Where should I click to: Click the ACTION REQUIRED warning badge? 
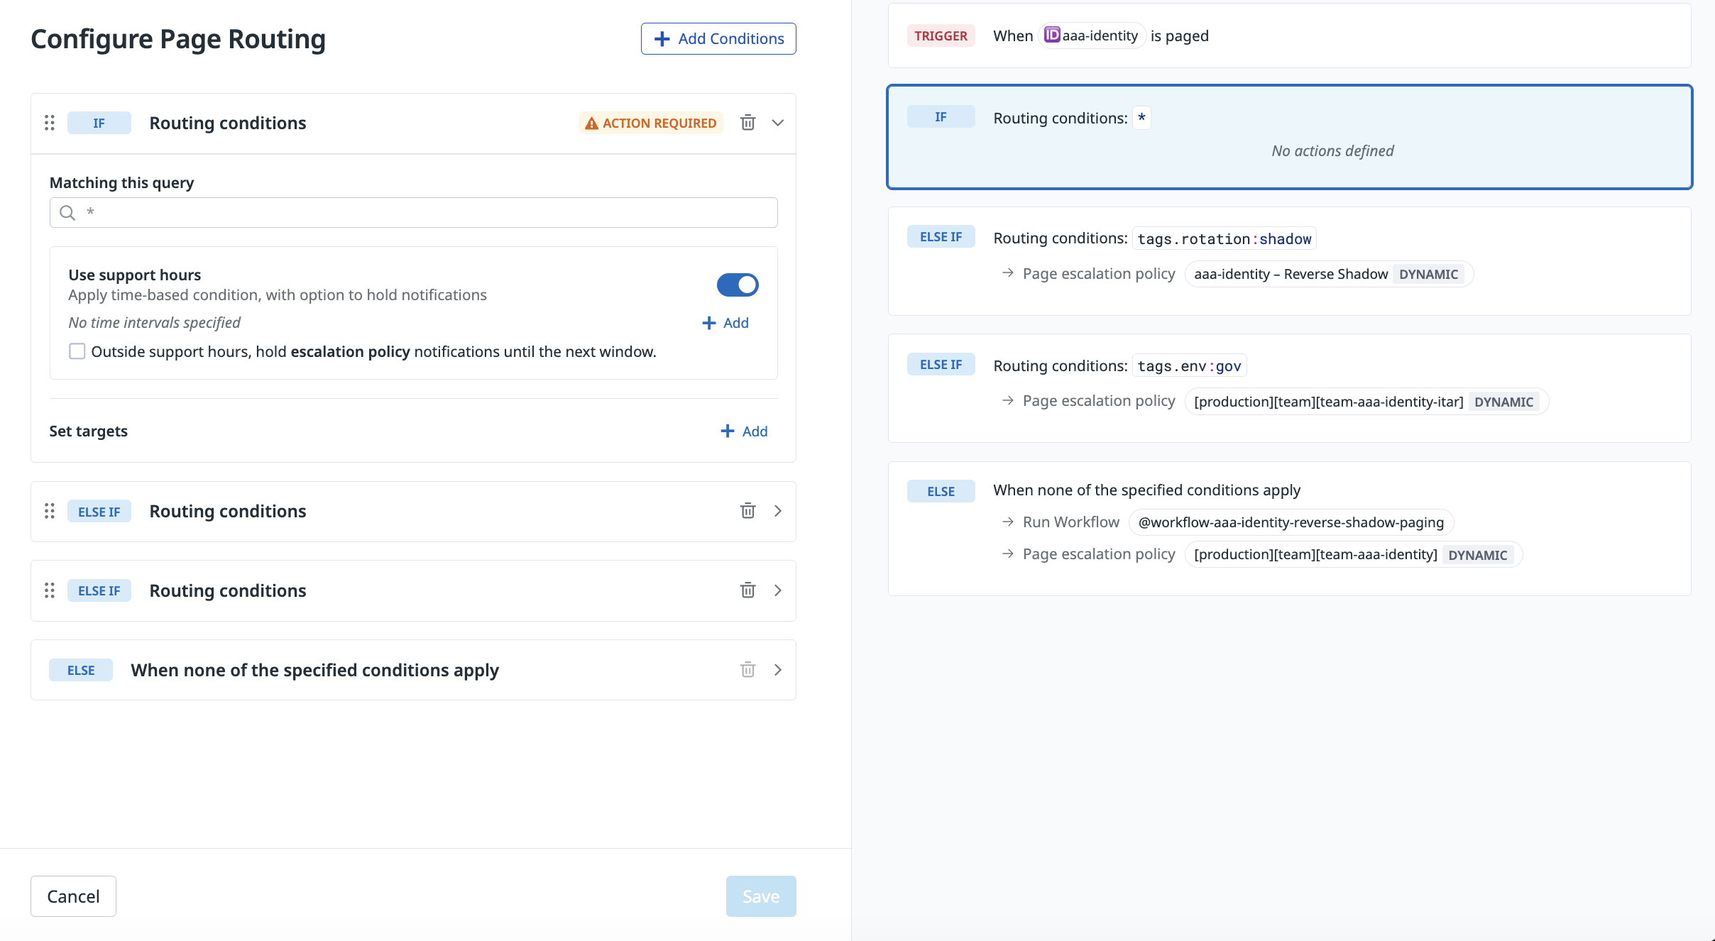650,123
